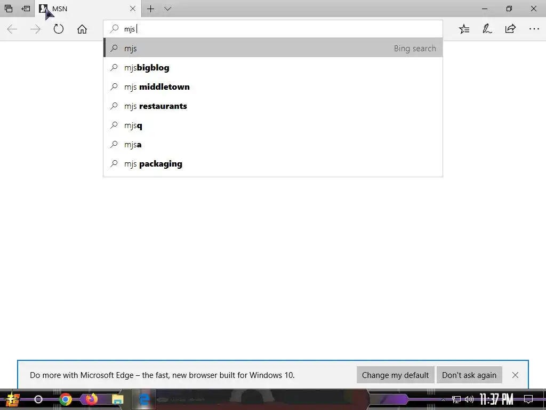The width and height of the screenshot is (546, 410).
Task: Open the clock showing 11:37 PM
Action: click(496, 399)
